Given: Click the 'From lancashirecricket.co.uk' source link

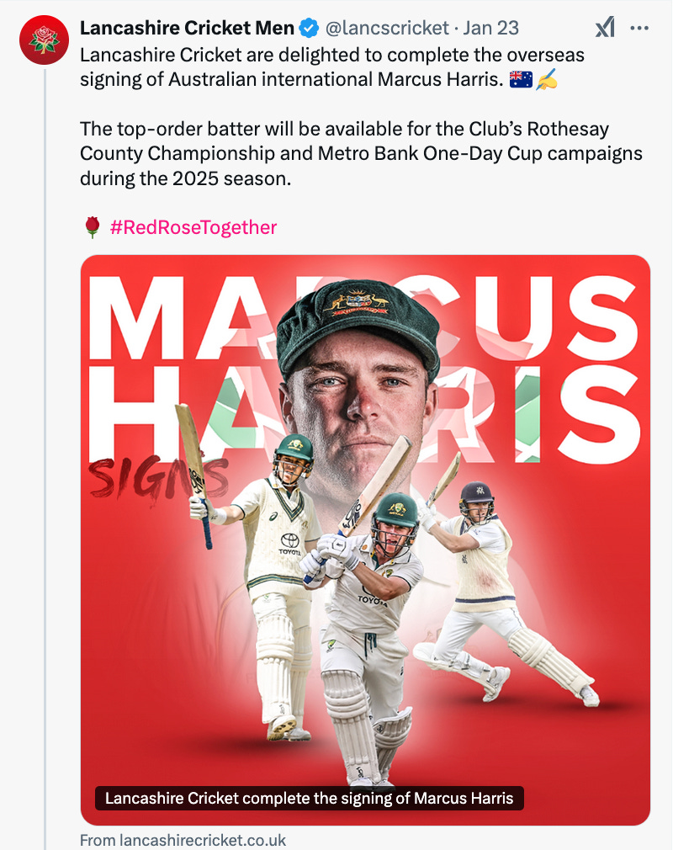Looking at the screenshot, I should coord(183,840).
